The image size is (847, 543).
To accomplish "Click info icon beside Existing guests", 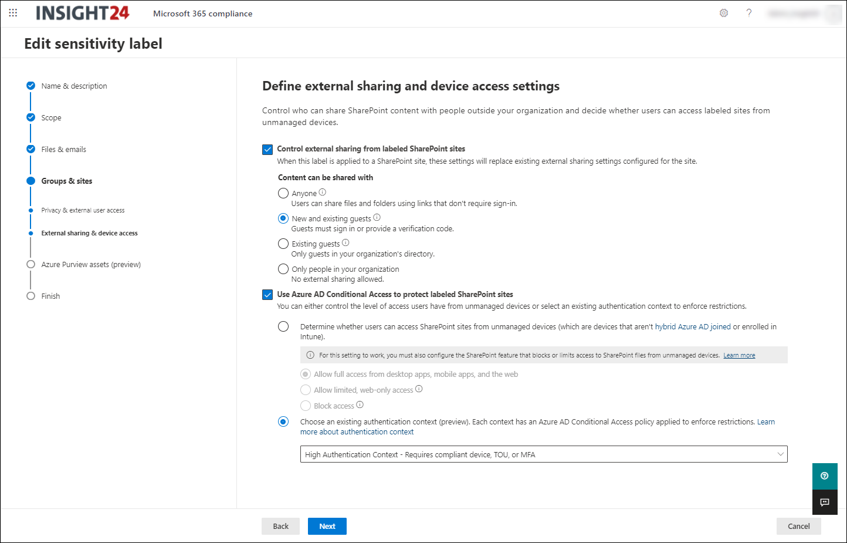I will (x=345, y=243).
